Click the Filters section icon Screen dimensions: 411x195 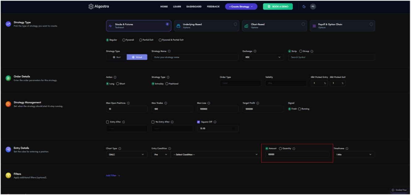[x=8, y=176]
